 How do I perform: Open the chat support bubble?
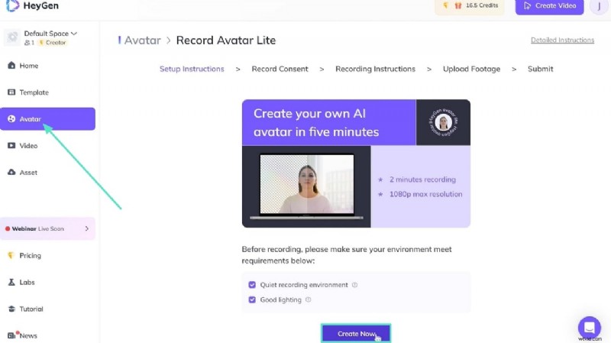coord(589,328)
